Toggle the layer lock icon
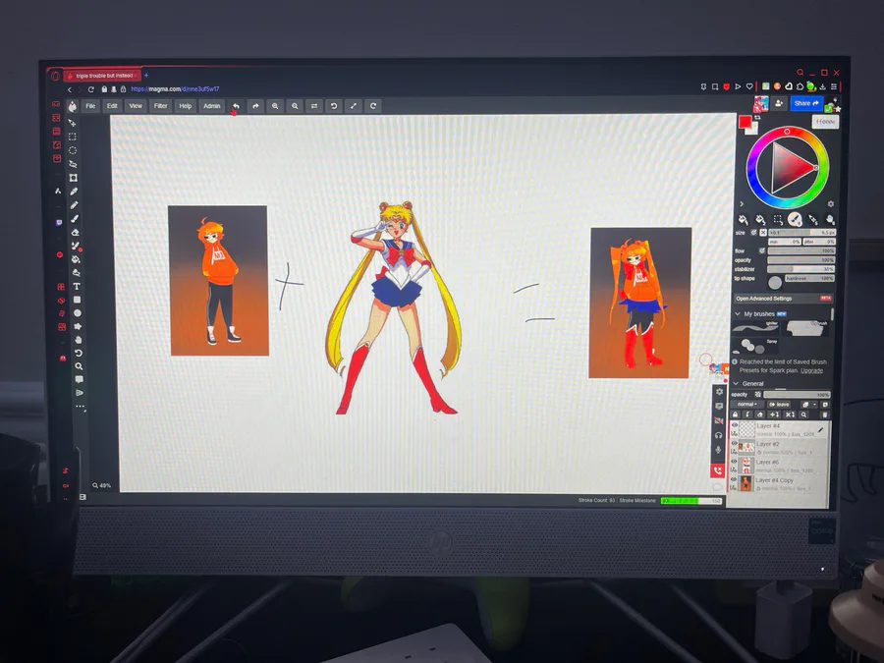This screenshot has height=663, width=884. 735,414
